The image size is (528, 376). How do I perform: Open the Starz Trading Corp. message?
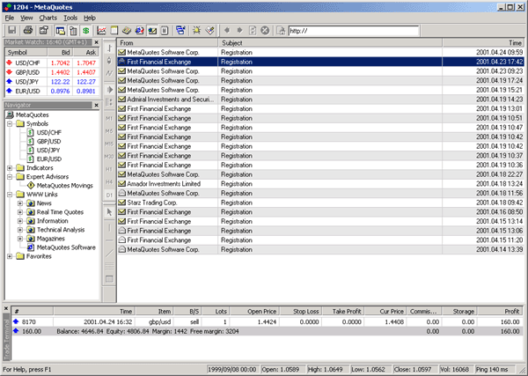320,203
